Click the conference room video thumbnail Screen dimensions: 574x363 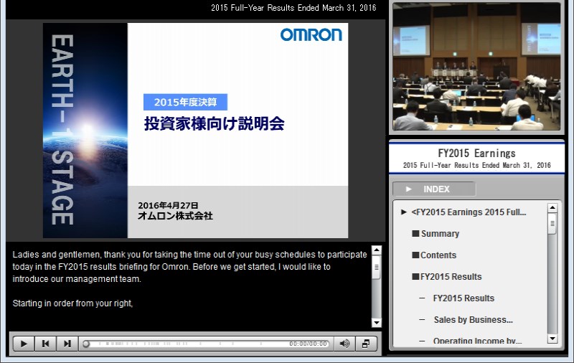click(476, 66)
